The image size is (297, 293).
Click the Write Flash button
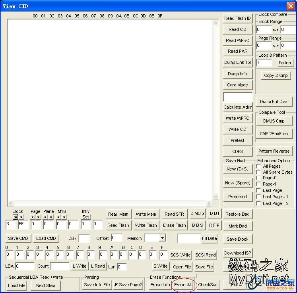pyautogui.click(x=146, y=225)
